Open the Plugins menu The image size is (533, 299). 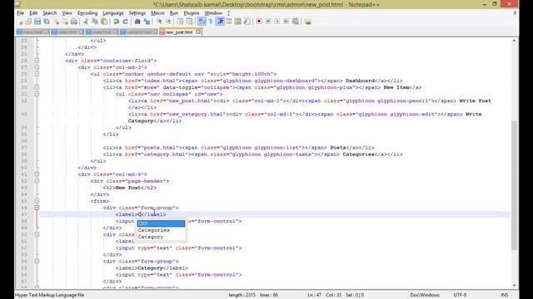[x=192, y=13]
